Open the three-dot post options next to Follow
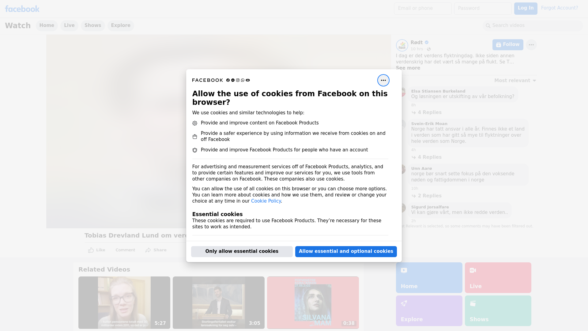This screenshot has width=588, height=331. (531, 45)
